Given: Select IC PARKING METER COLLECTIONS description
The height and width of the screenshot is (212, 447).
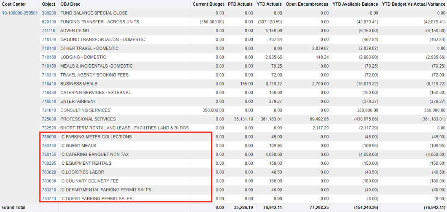Looking at the screenshot, I should point(96,137).
